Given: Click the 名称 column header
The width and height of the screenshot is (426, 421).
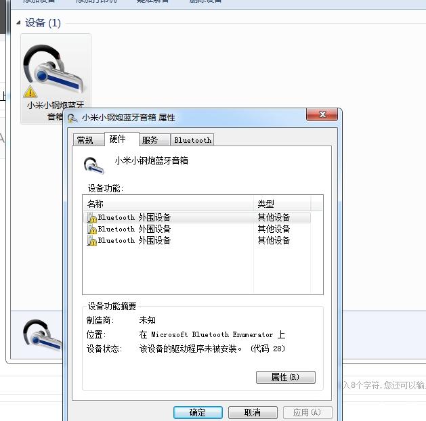Looking at the screenshot, I should [x=168, y=204].
